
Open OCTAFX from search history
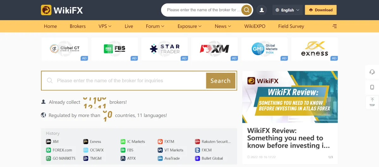[93, 150]
